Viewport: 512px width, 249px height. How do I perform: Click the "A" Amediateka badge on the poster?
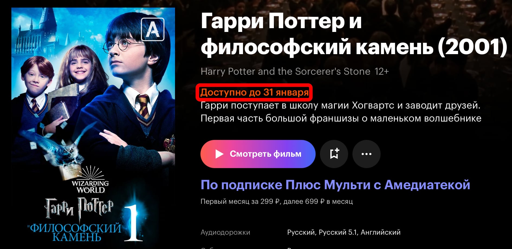(153, 29)
